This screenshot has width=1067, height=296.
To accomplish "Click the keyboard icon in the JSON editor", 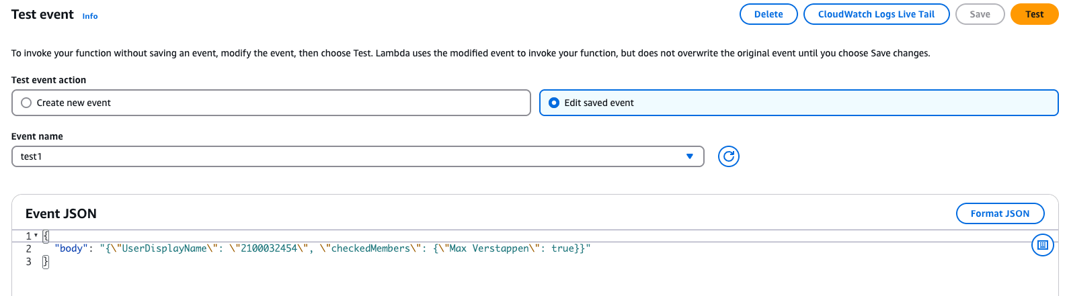I will [x=1042, y=245].
